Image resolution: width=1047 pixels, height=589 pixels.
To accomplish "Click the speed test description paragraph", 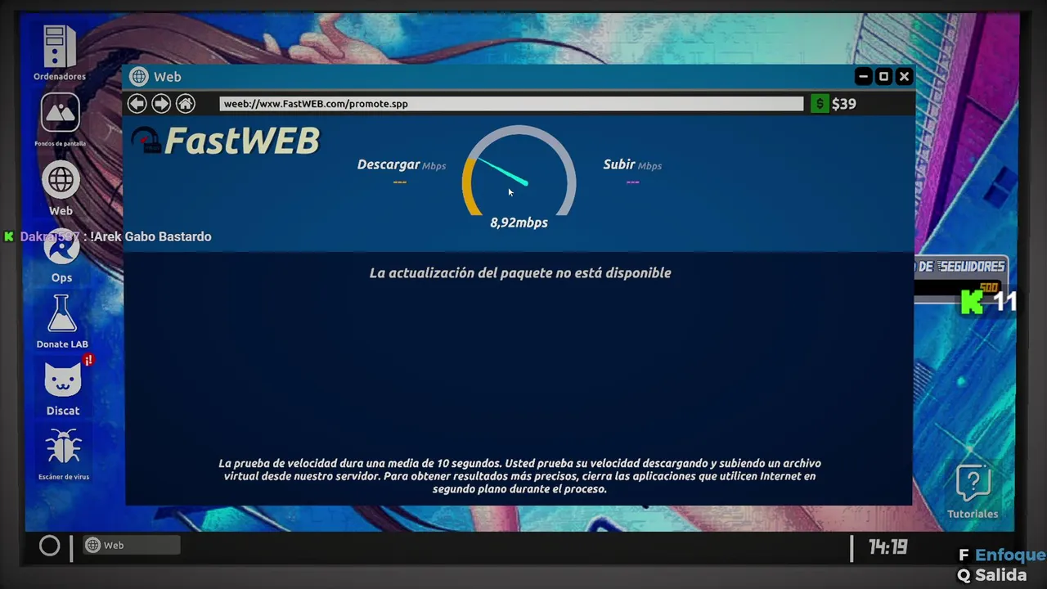I will [x=519, y=476].
